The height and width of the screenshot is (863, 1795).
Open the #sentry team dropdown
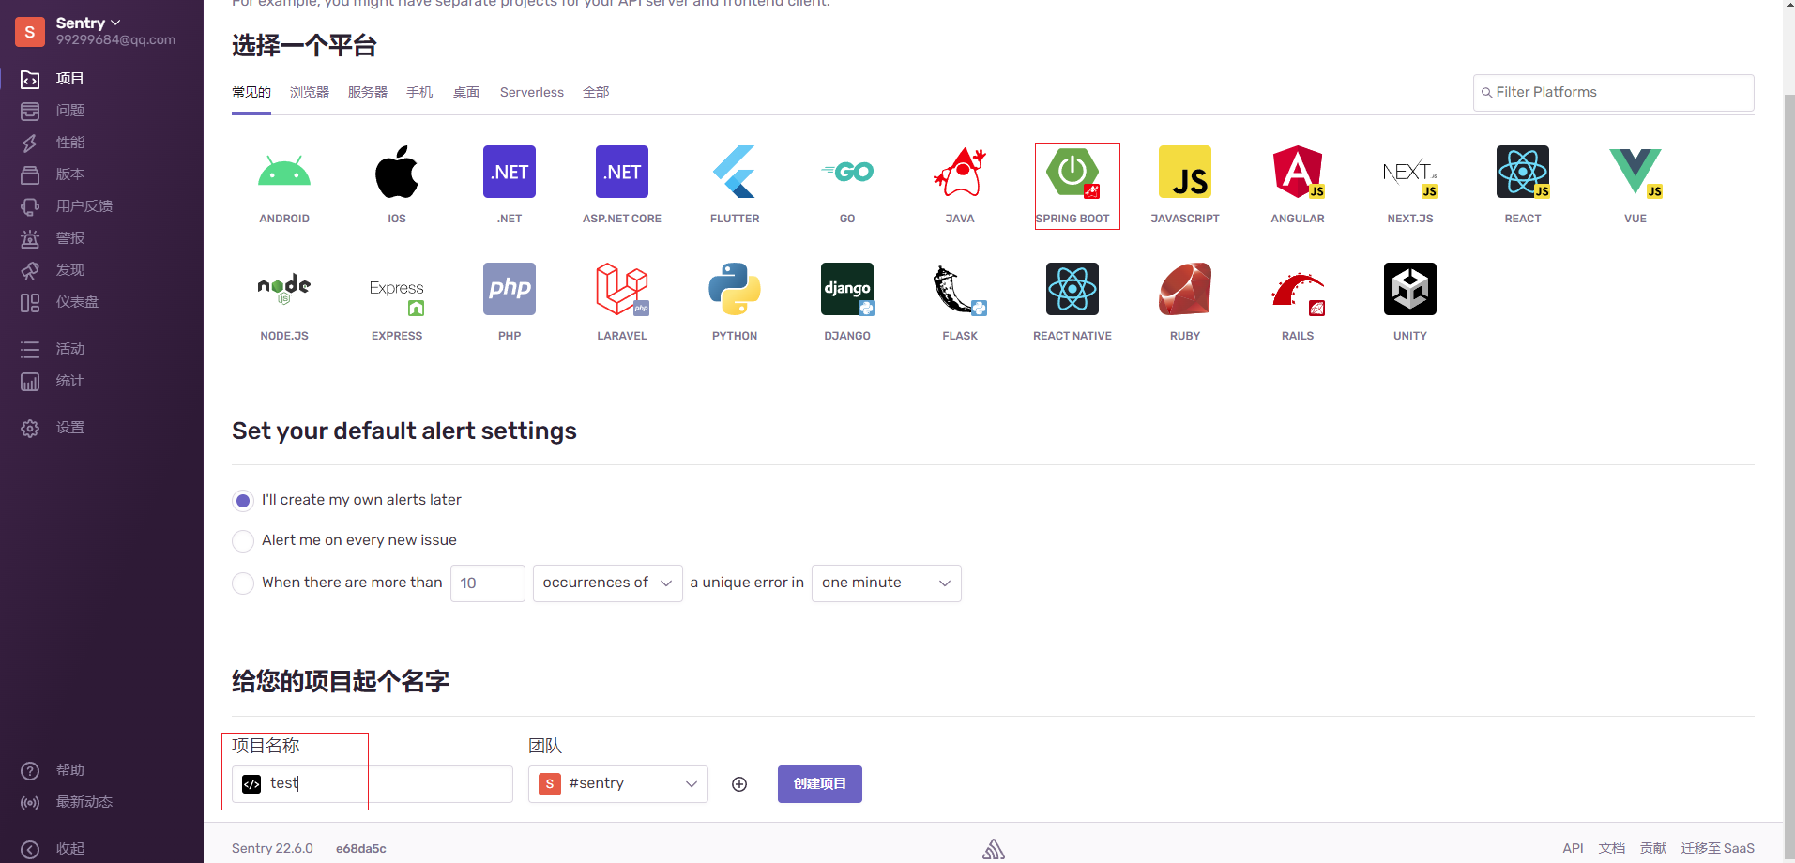(x=618, y=784)
